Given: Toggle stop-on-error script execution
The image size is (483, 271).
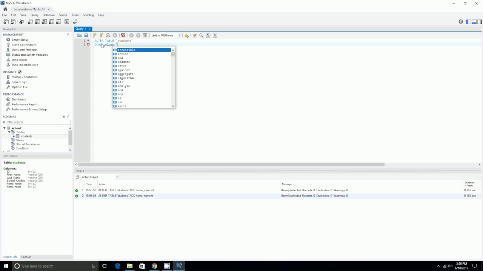Looking at the screenshot, I should [x=123, y=35].
